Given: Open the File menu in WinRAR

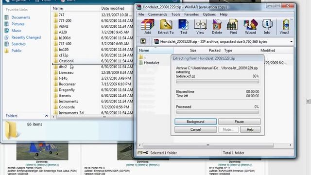Looking at the screenshot, I should tap(141, 14).
